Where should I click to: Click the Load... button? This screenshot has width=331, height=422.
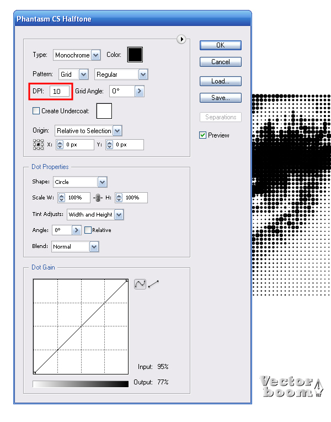pyautogui.click(x=221, y=81)
